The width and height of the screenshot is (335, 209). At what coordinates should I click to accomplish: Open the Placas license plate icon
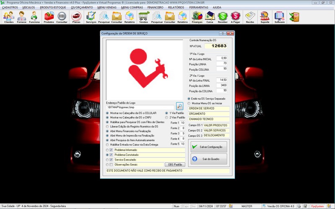[76, 17]
